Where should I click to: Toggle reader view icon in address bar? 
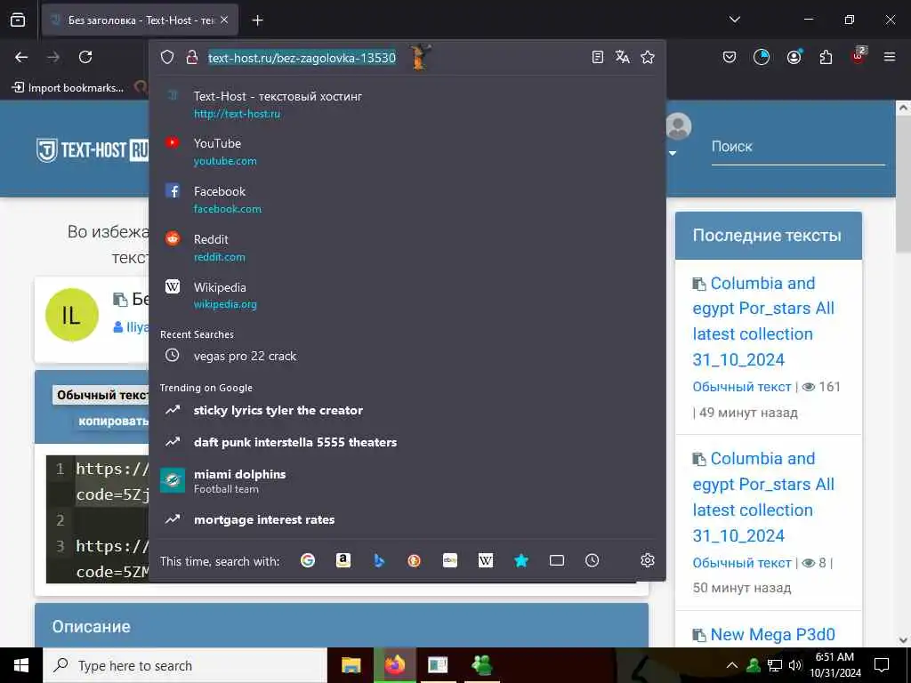597,57
